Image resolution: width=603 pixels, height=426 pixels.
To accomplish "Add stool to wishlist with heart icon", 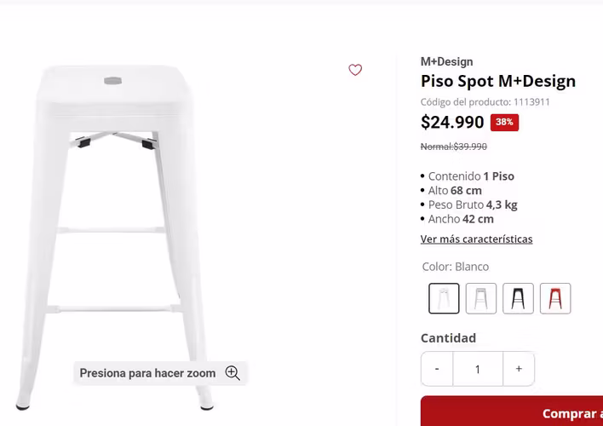I will (x=355, y=70).
